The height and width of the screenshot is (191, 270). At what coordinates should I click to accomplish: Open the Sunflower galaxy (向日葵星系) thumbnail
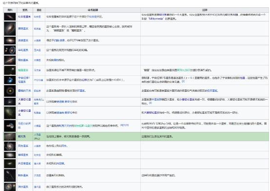coord(10,164)
